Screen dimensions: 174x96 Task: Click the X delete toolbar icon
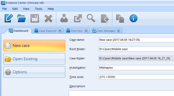coord(48,19)
